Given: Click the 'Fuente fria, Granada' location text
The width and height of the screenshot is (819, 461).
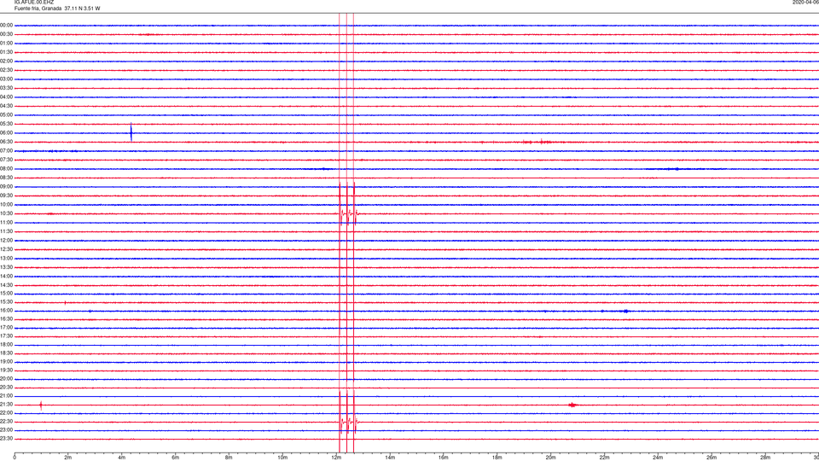Looking at the screenshot, I should [x=38, y=9].
